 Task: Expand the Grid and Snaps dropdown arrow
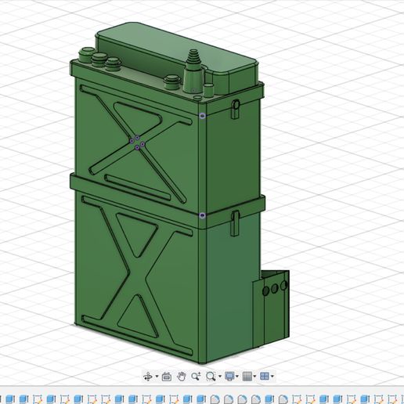(254, 377)
